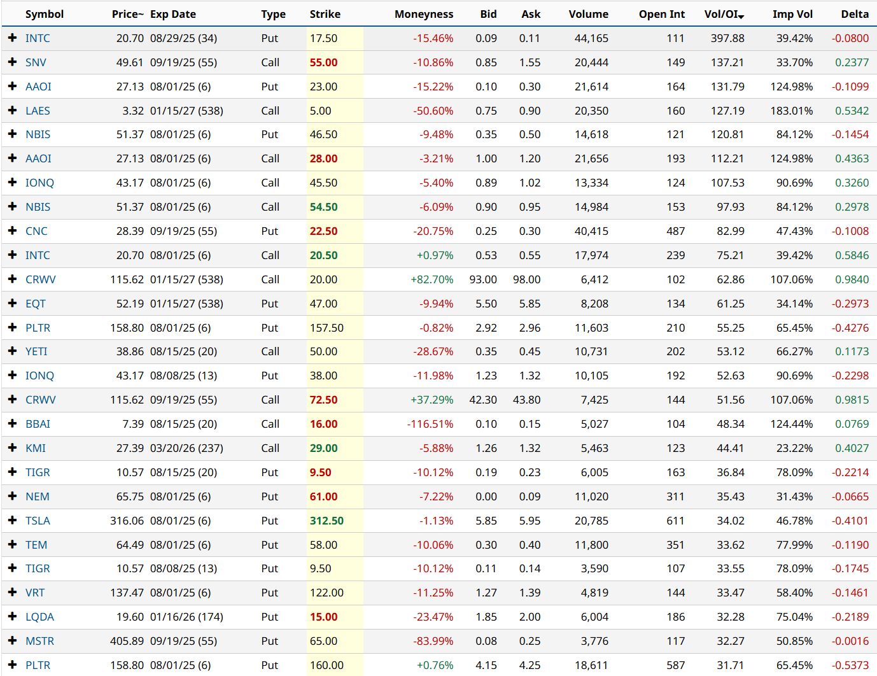
Task: Expand the INTC 17.50 Put row plus icon
Action: (x=12, y=38)
